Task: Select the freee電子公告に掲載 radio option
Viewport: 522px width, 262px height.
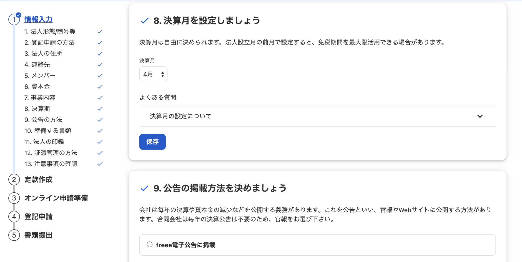Action: tap(150, 244)
